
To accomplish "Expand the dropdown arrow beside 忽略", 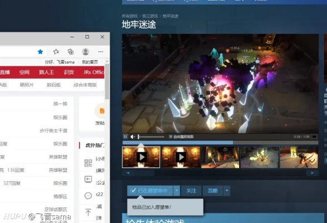I will click(x=227, y=191).
